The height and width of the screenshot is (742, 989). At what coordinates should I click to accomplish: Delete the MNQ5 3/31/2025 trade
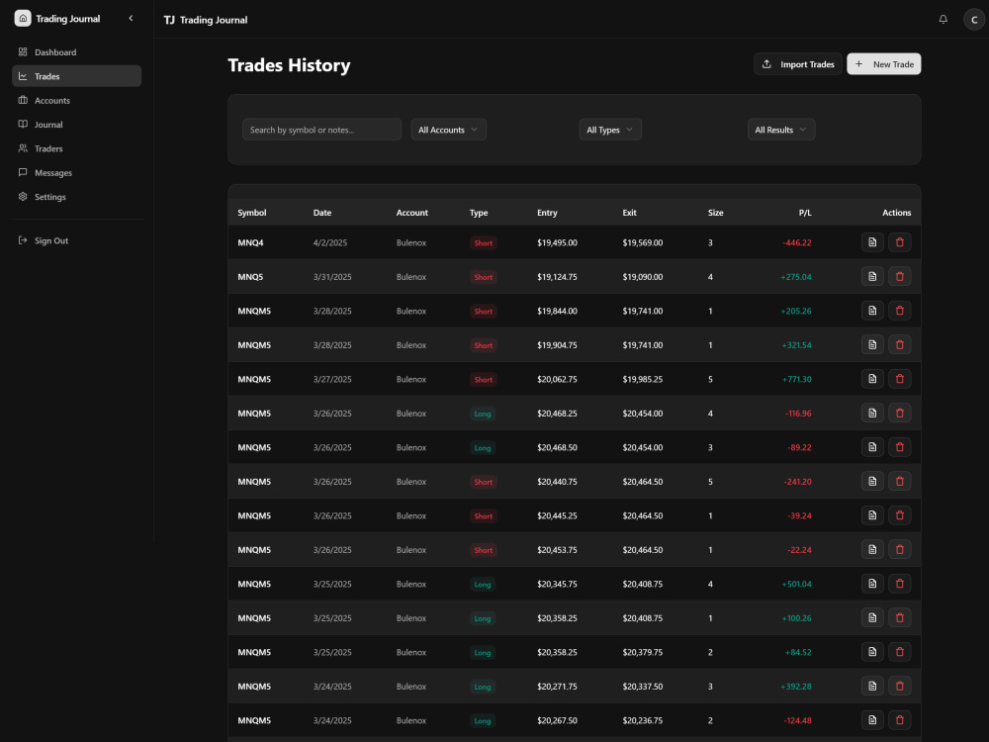coord(899,276)
